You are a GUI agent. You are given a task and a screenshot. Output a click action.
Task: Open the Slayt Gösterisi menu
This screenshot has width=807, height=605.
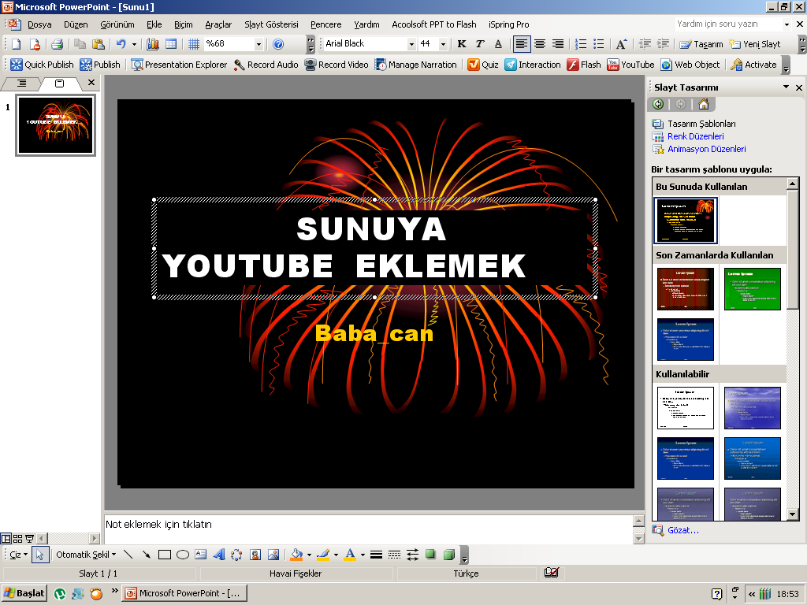point(271,24)
